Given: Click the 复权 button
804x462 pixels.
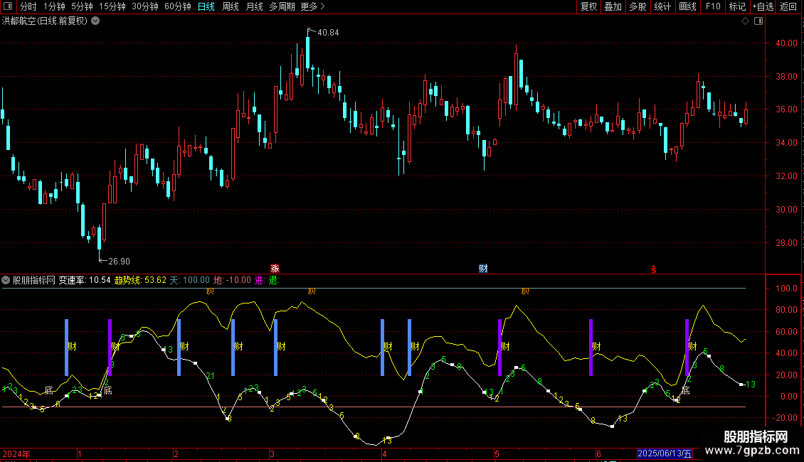Looking at the screenshot, I should point(588,6).
